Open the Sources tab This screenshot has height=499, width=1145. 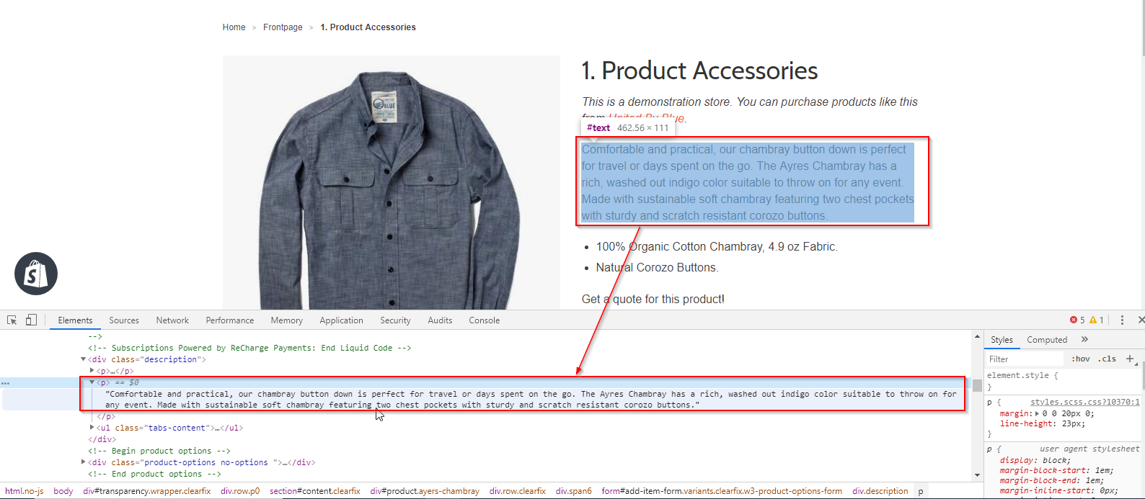[x=124, y=320]
